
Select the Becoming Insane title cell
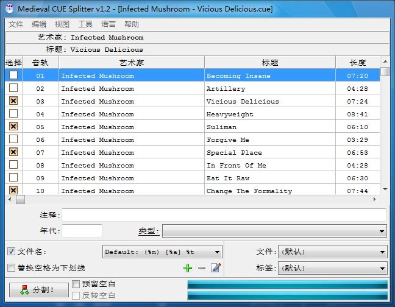[270, 76]
